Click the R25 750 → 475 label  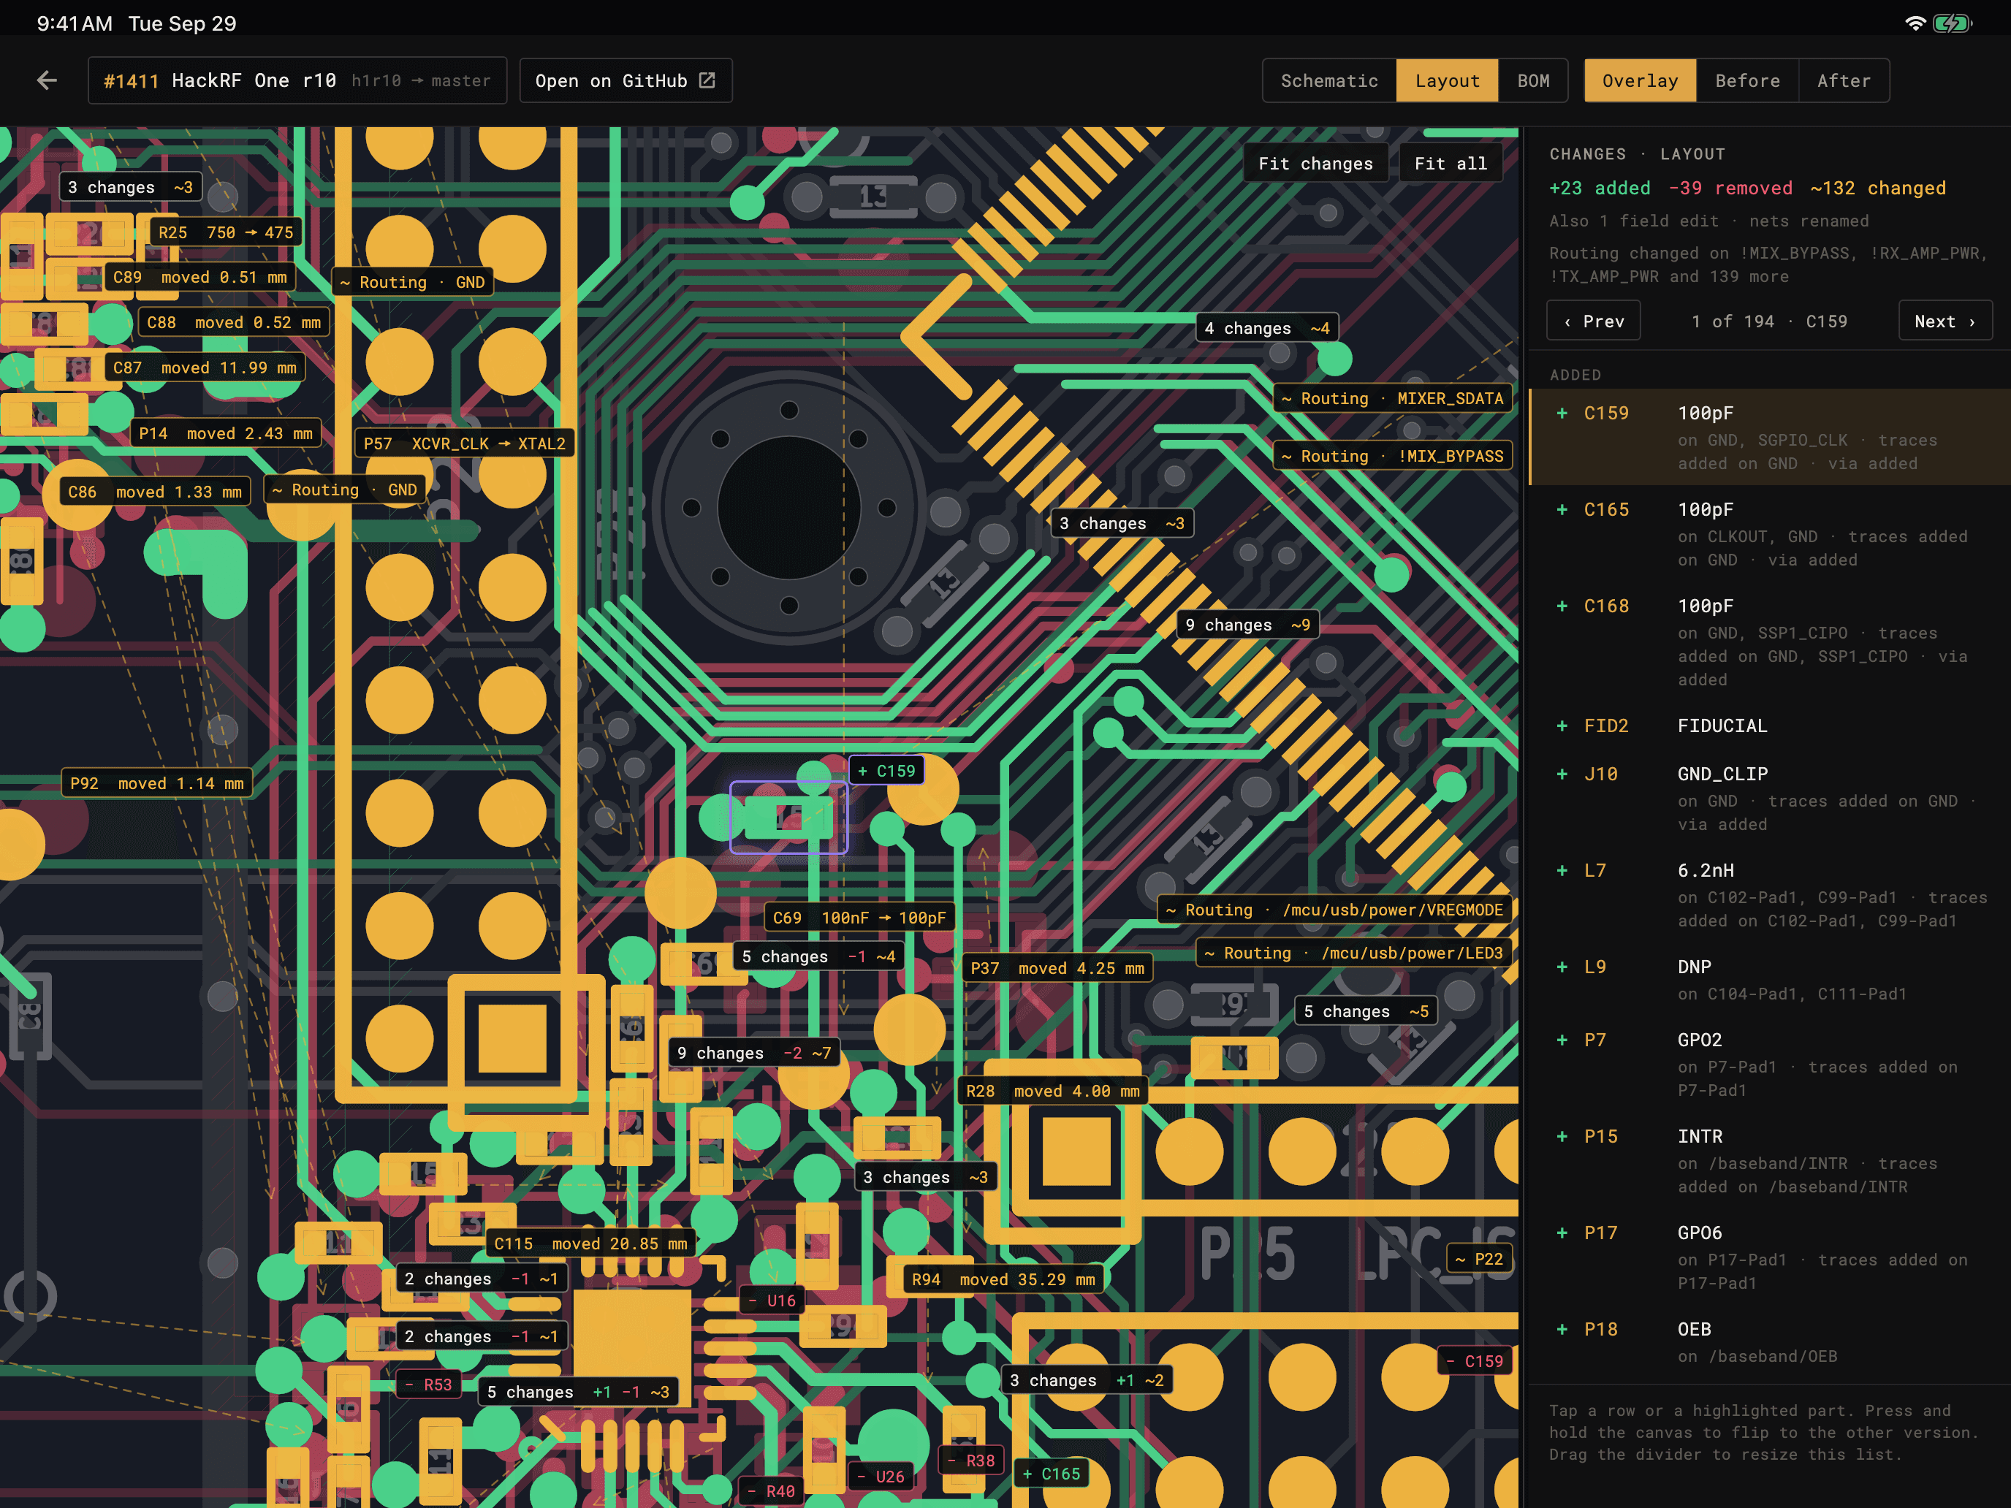226,232
